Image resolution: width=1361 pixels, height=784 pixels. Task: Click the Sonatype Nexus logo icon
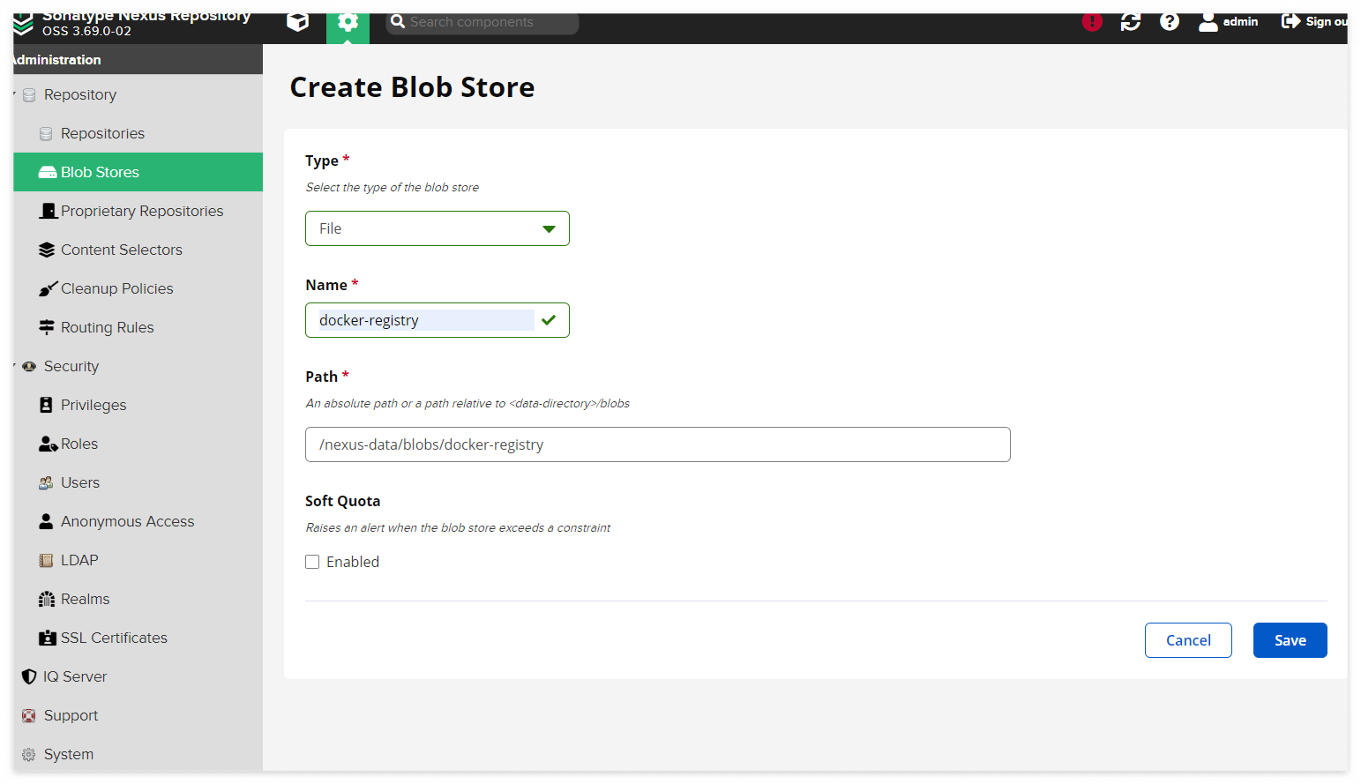coord(23,24)
